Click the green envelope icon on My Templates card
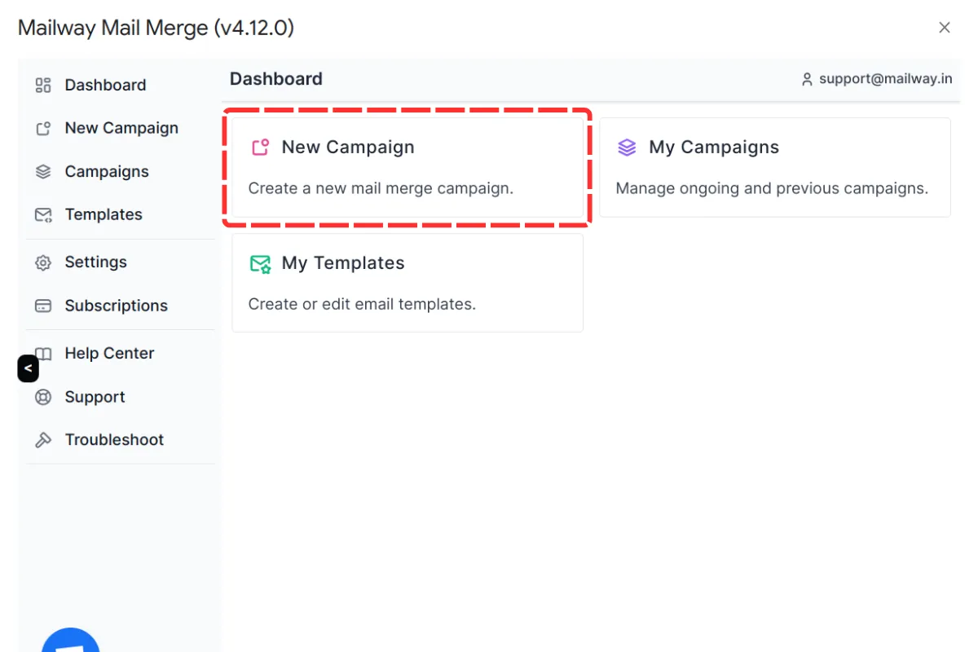978x652 pixels. pyautogui.click(x=261, y=263)
